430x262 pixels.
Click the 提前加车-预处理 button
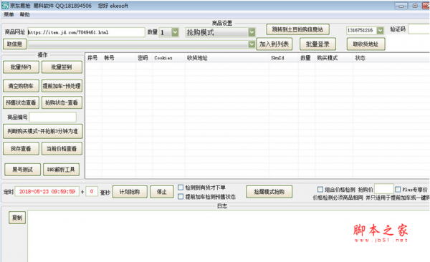click(62, 86)
